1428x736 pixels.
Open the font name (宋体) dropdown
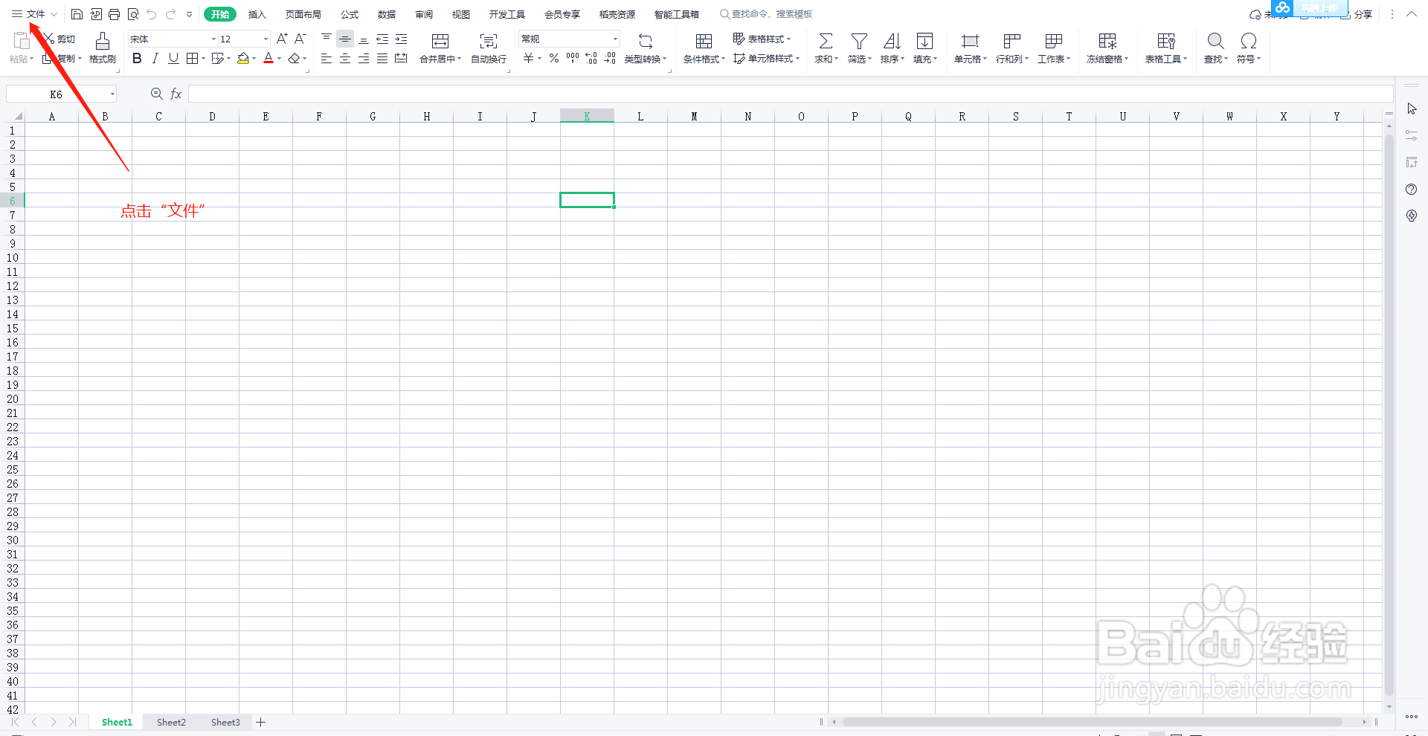pos(213,39)
